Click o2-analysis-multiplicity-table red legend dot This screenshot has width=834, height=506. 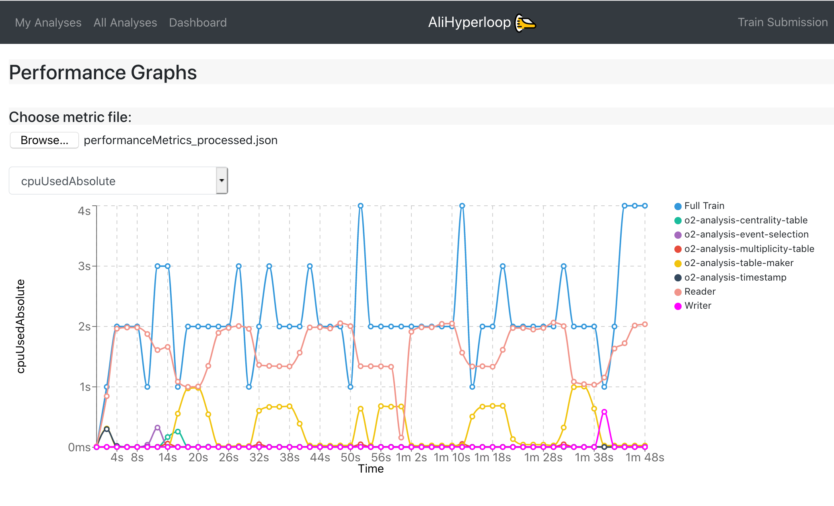point(678,249)
